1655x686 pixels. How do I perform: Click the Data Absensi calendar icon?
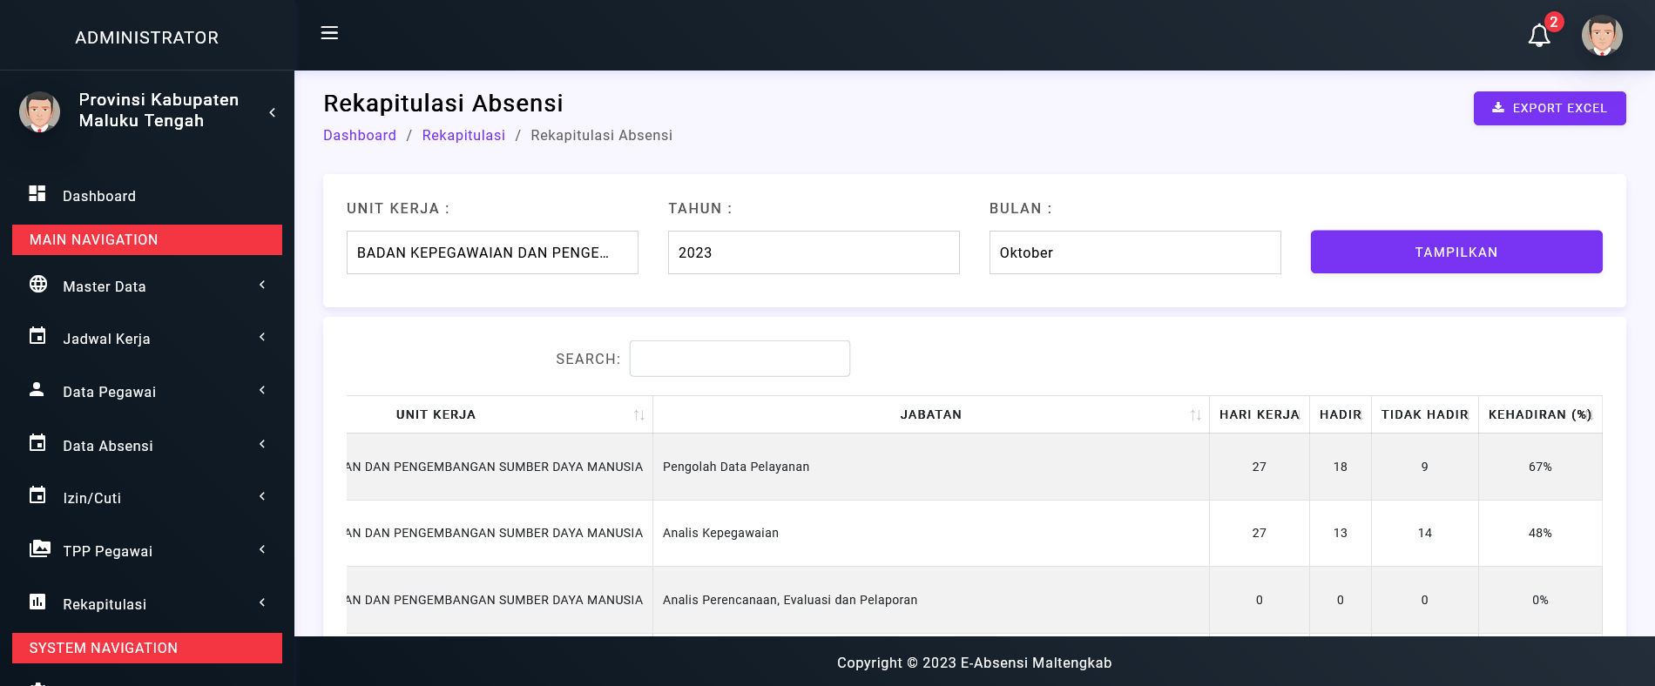37,443
